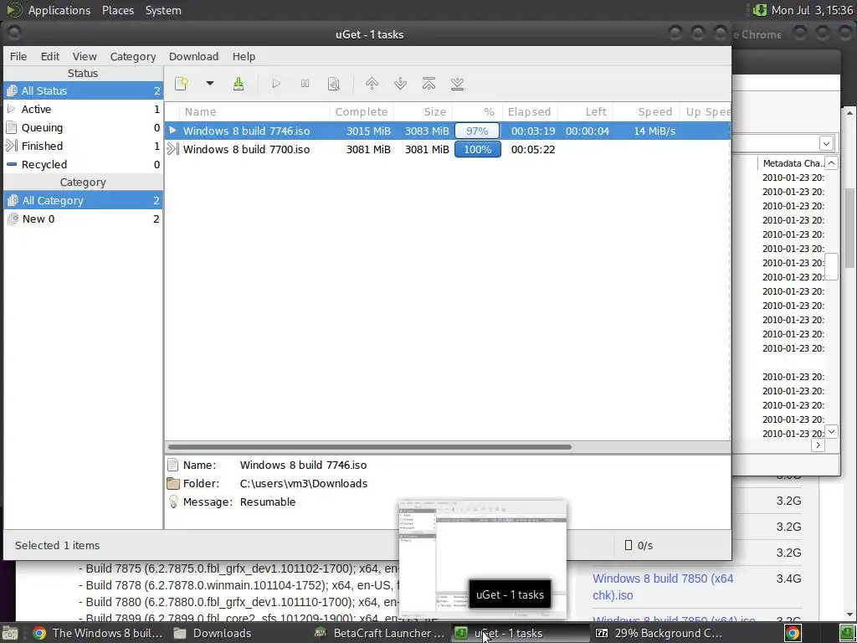Select the Active status filter
The height and width of the screenshot is (643, 857).
pos(83,110)
